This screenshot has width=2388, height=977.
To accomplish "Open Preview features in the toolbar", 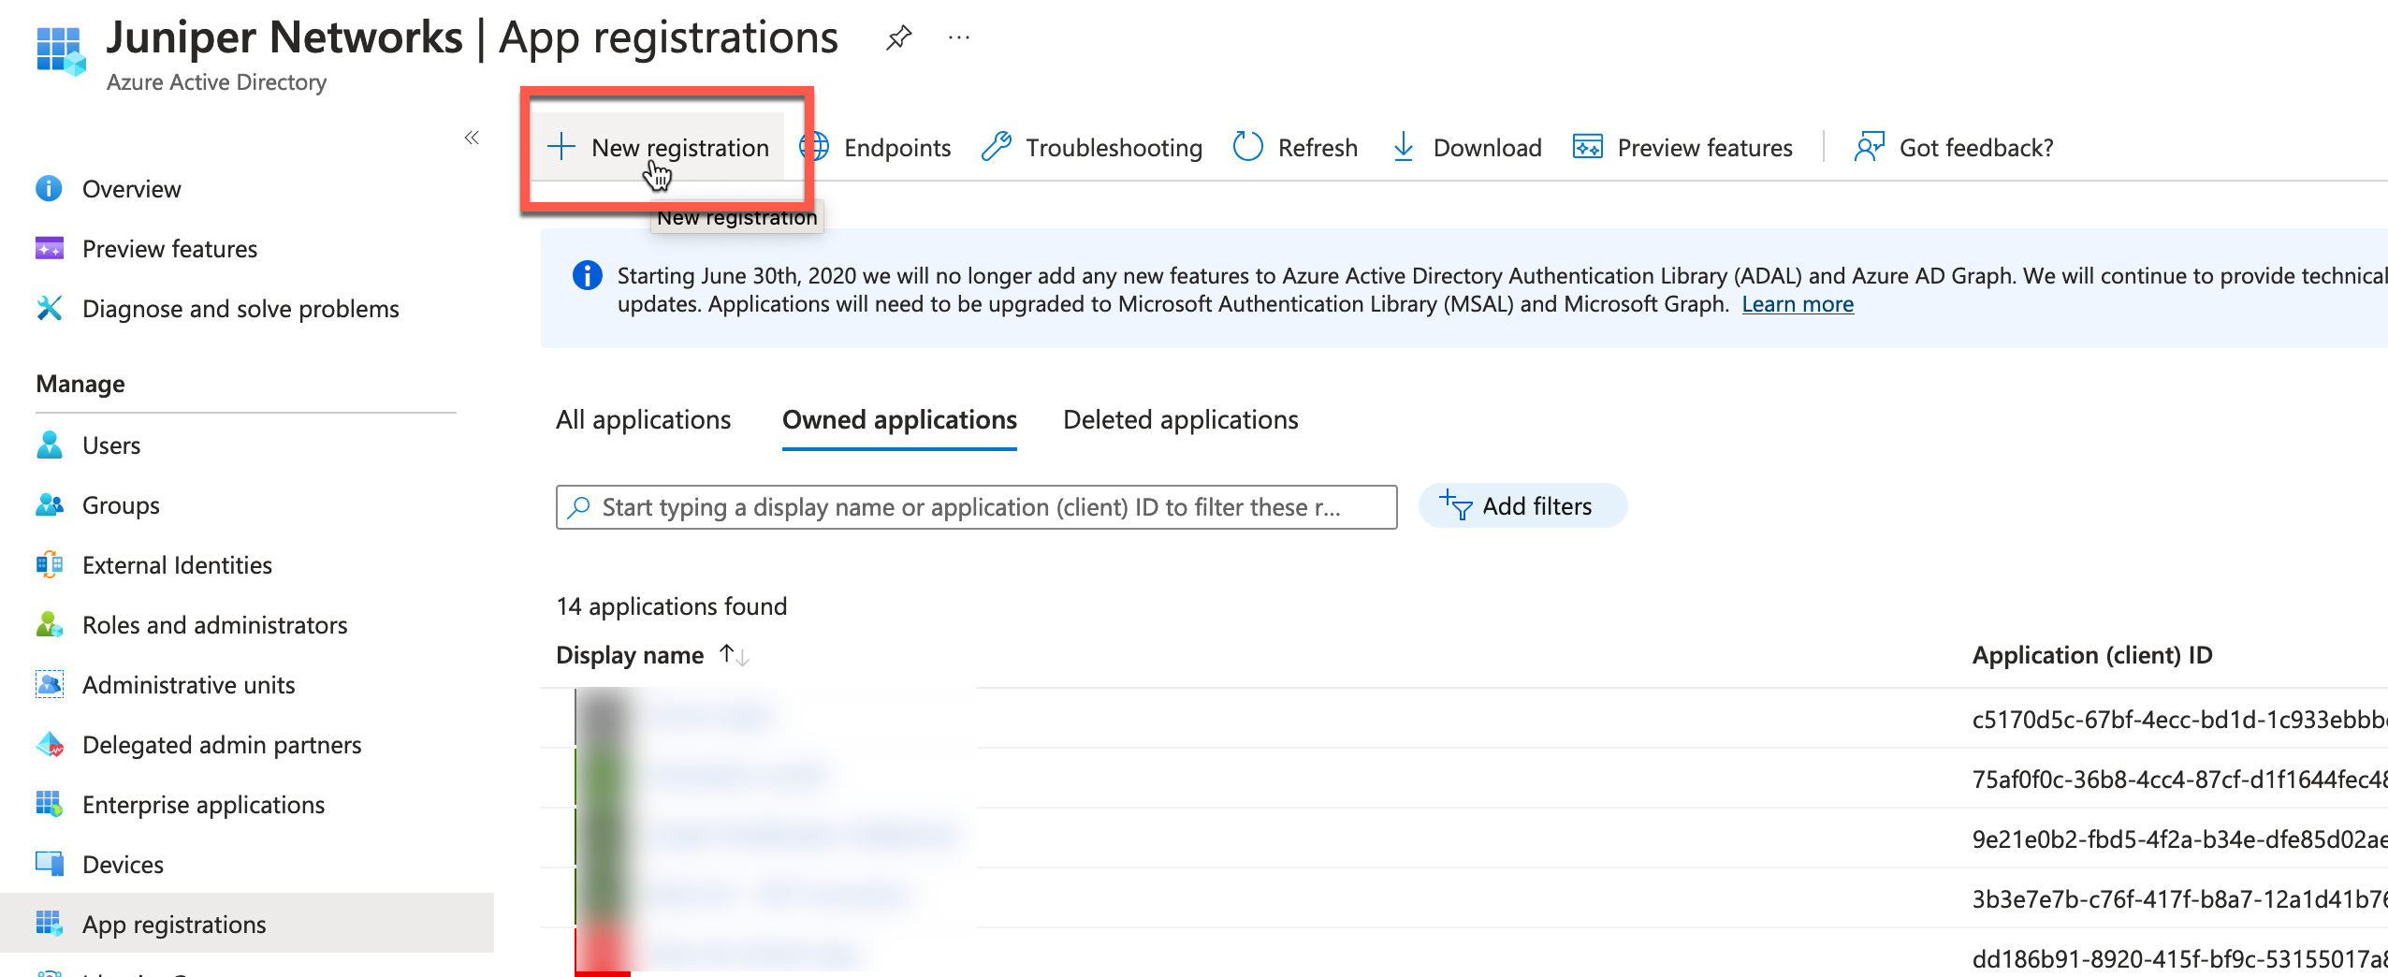I will pos(1683,147).
